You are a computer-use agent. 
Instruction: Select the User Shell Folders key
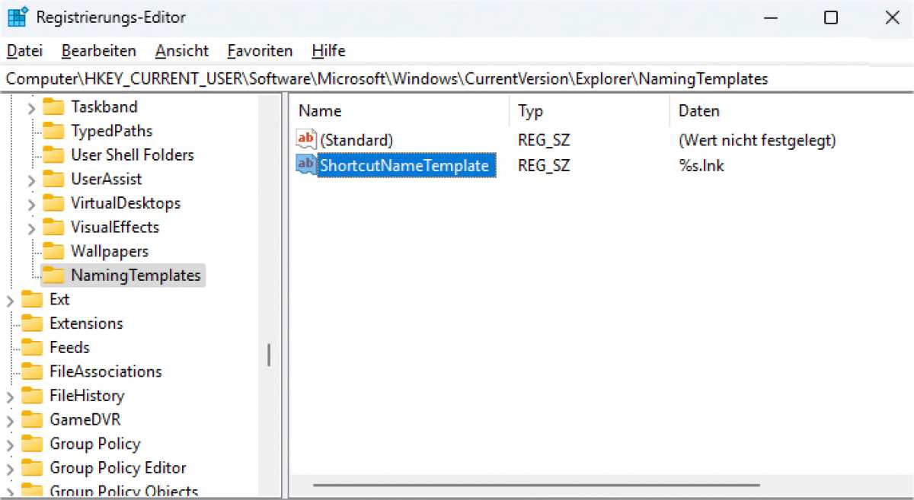[x=132, y=155]
